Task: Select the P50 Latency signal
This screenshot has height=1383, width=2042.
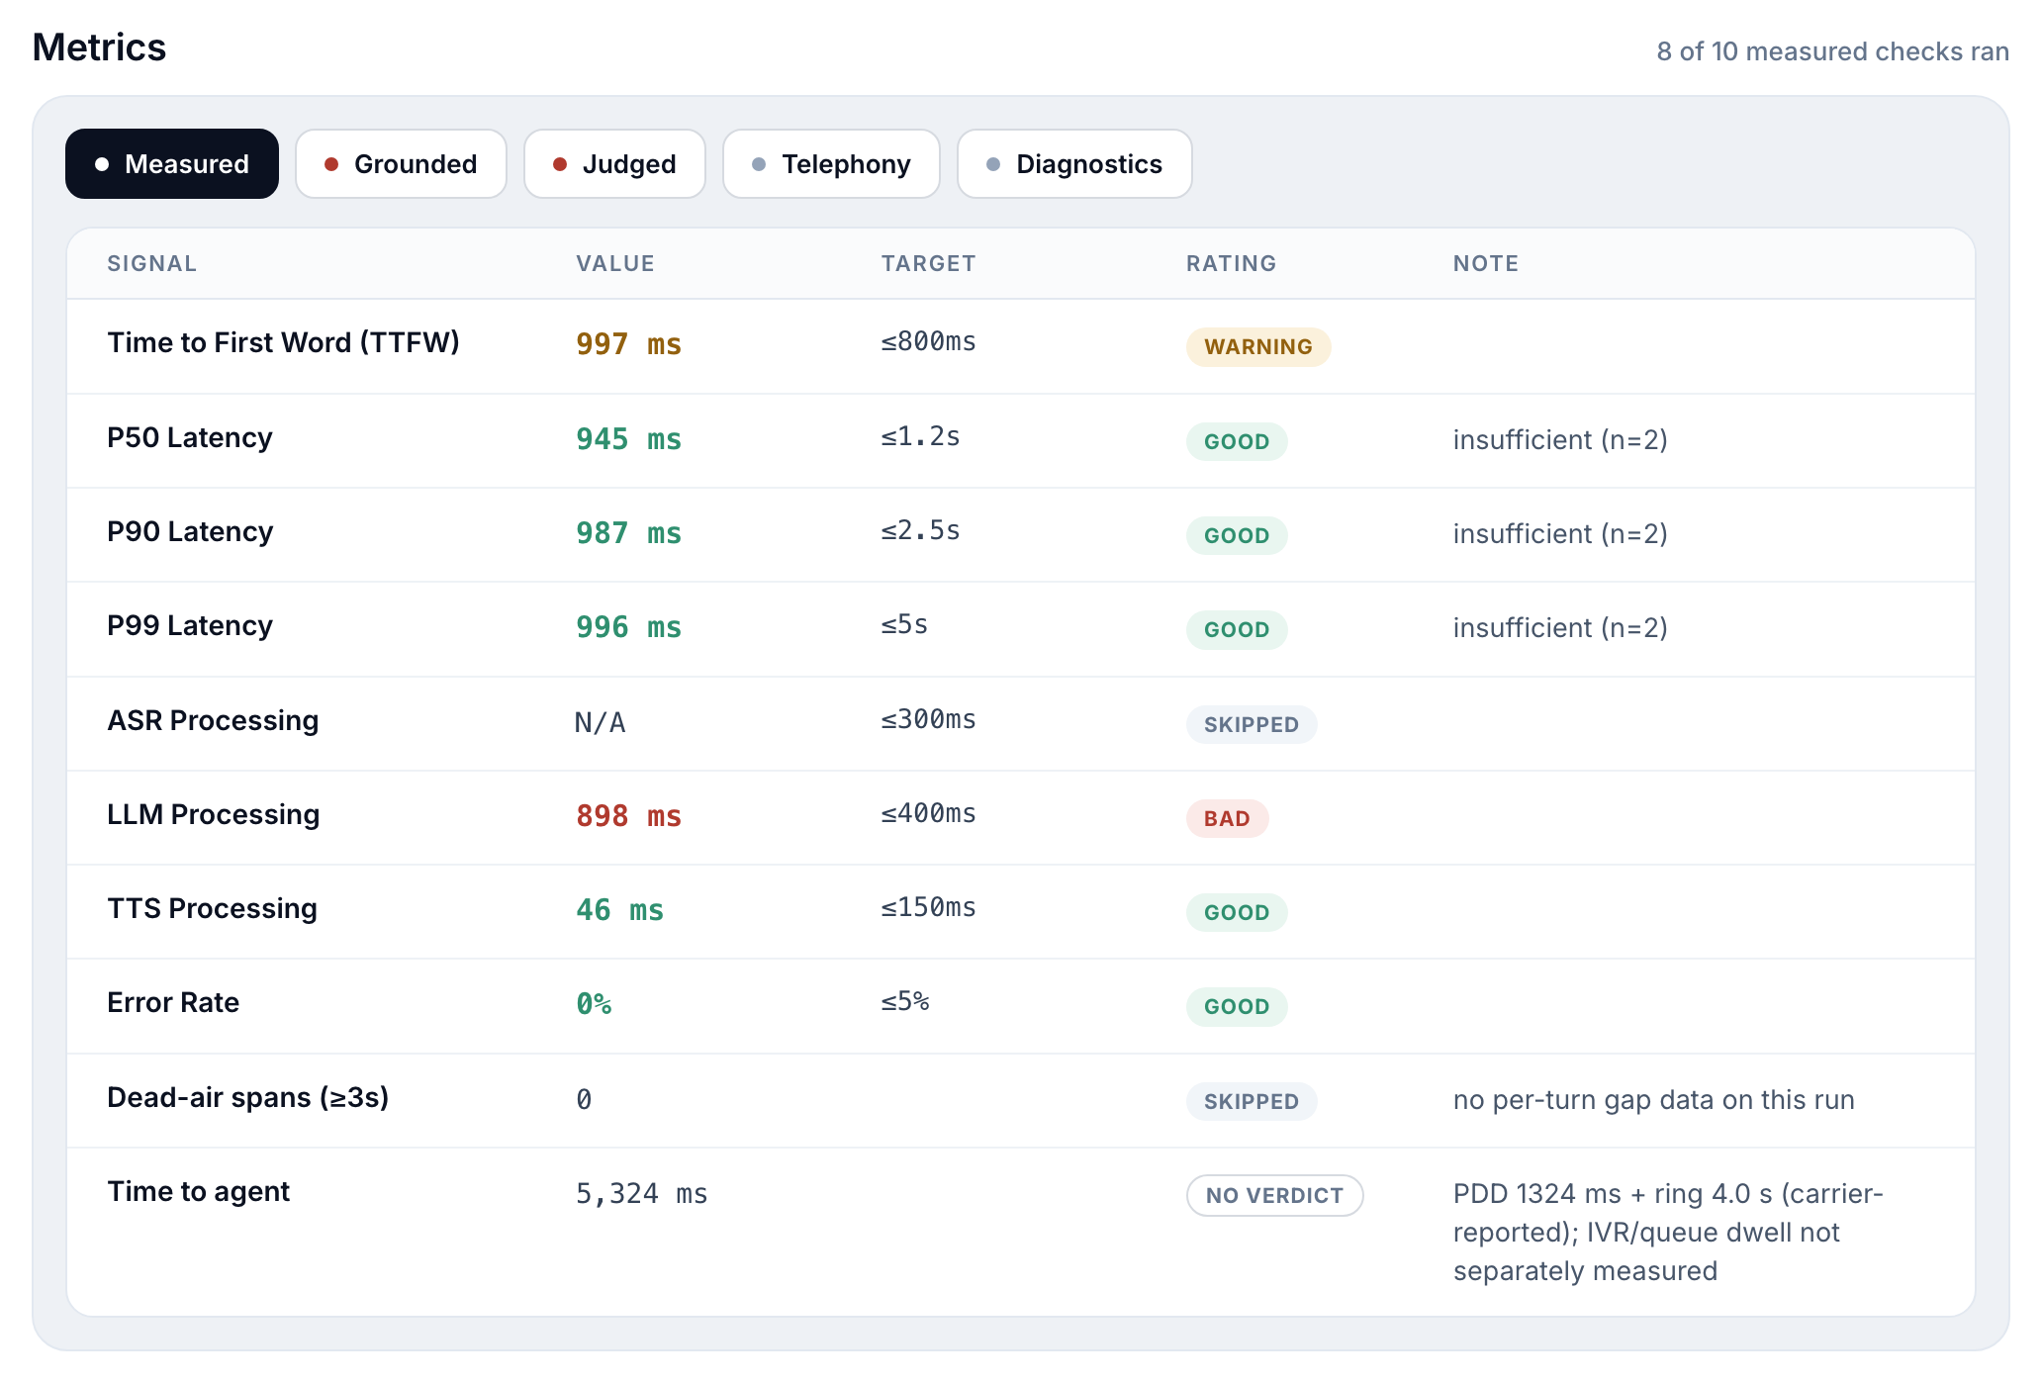Action: coord(190,437)
